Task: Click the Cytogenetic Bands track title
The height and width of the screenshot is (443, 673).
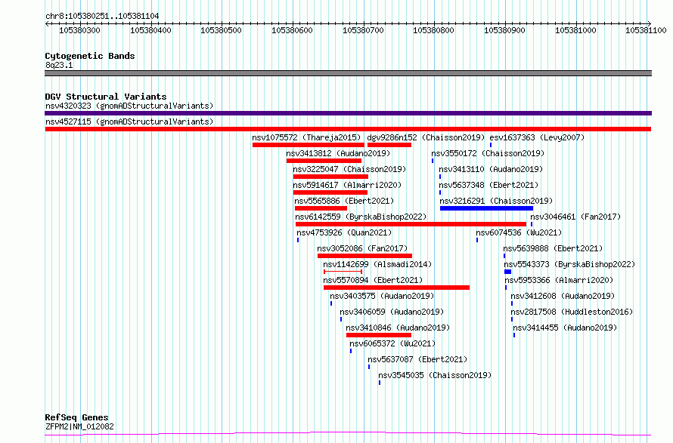Action: click(x=90, y=56)
